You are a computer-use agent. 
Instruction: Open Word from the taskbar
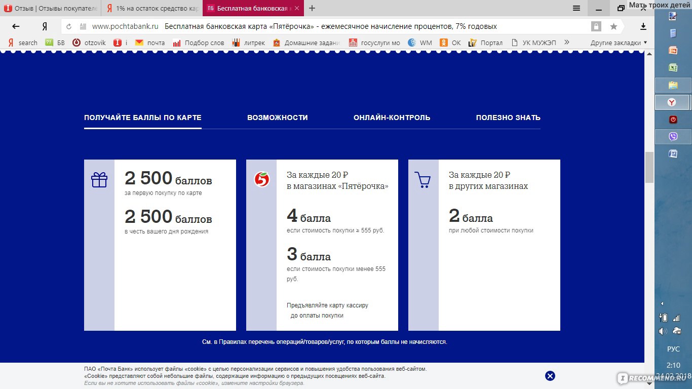tap(673, 153)
